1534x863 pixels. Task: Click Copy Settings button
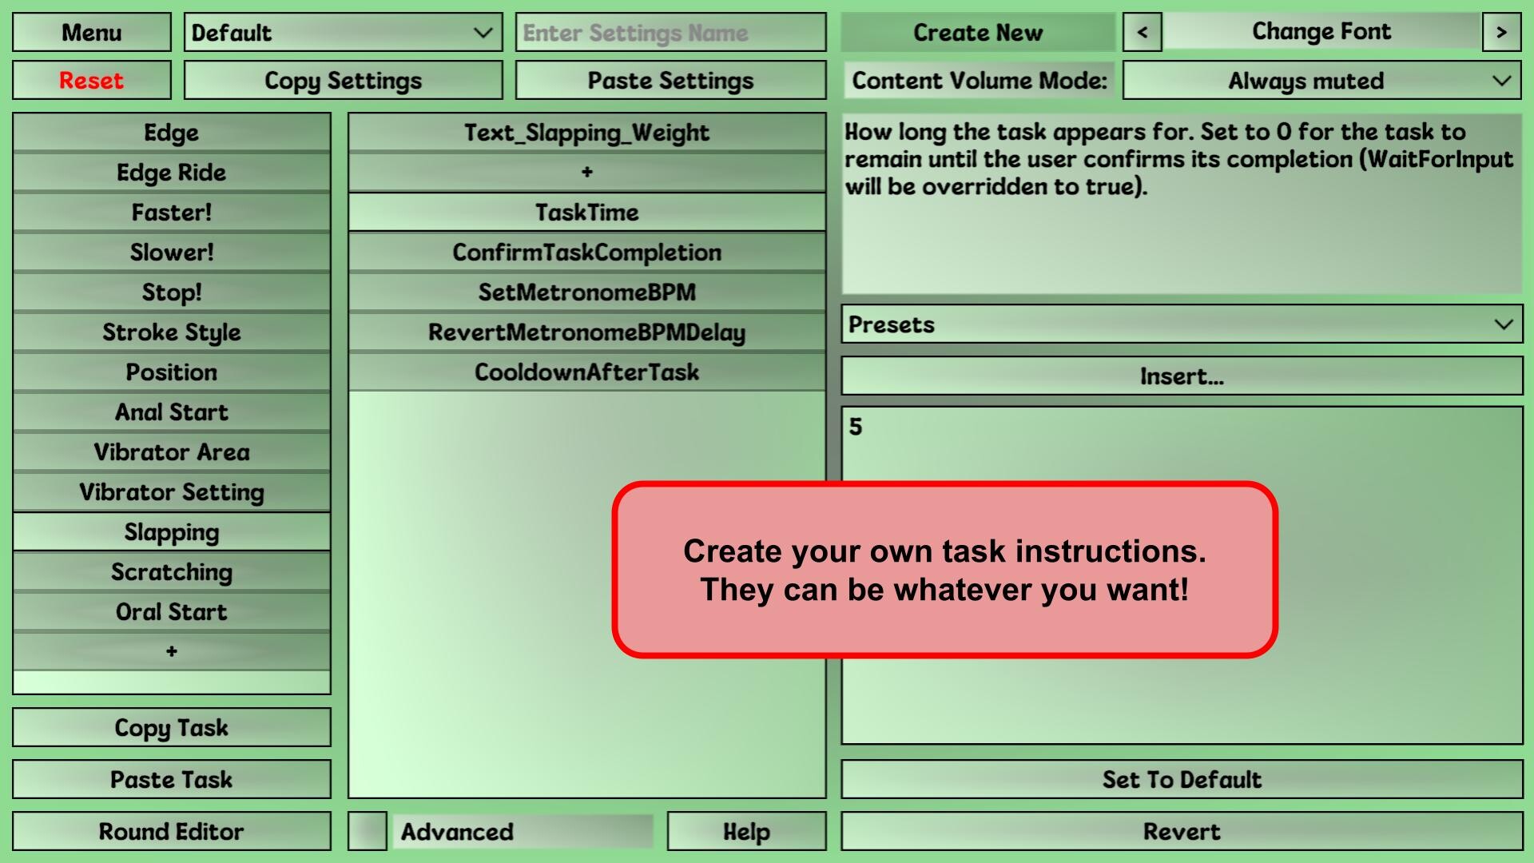(x=343, y=81)
